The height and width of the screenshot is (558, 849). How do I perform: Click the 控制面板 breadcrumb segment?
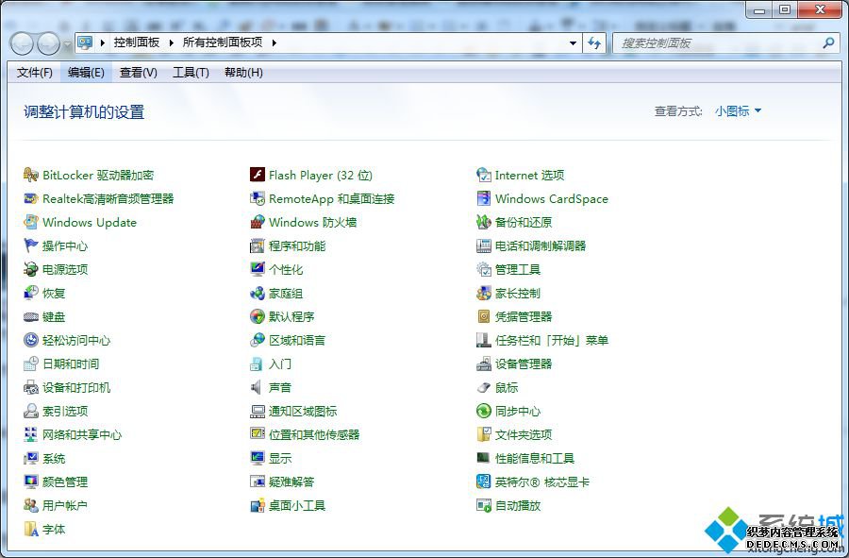[x=137, y=42]
